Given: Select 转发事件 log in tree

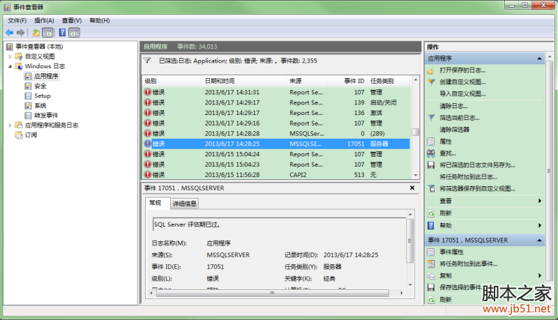Looking at the screenshot, I should (x=46, y=115).
